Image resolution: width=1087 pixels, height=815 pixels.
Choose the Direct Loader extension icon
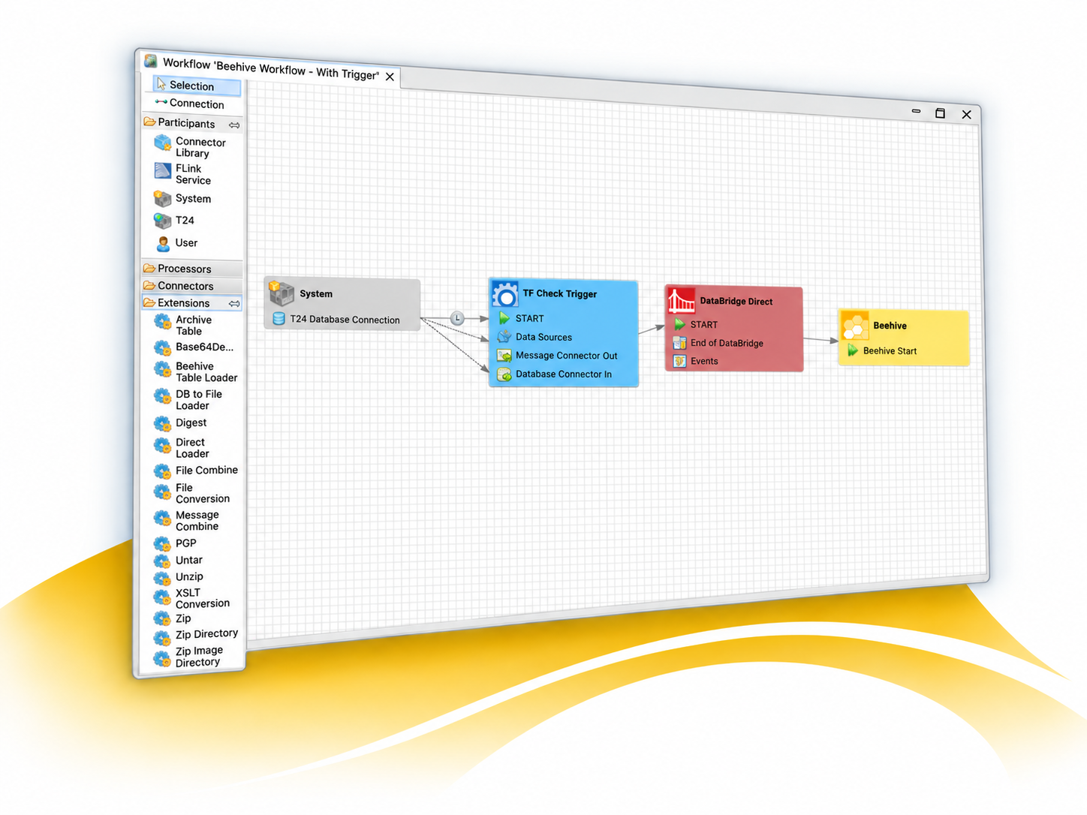pyautogui.click(x=163, y=446)
